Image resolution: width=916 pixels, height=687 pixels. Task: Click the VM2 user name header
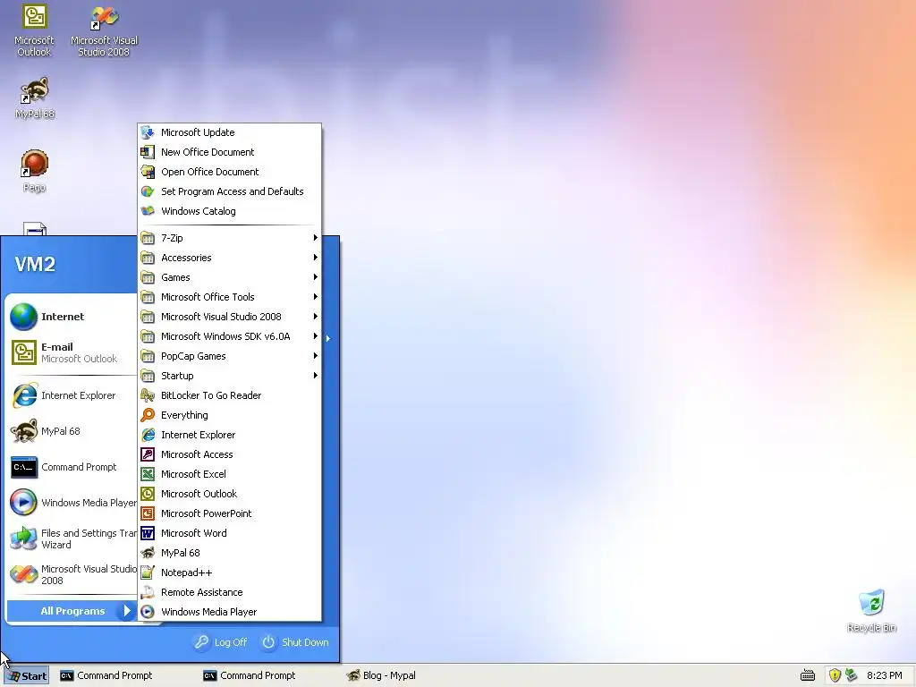coord(35,264)
